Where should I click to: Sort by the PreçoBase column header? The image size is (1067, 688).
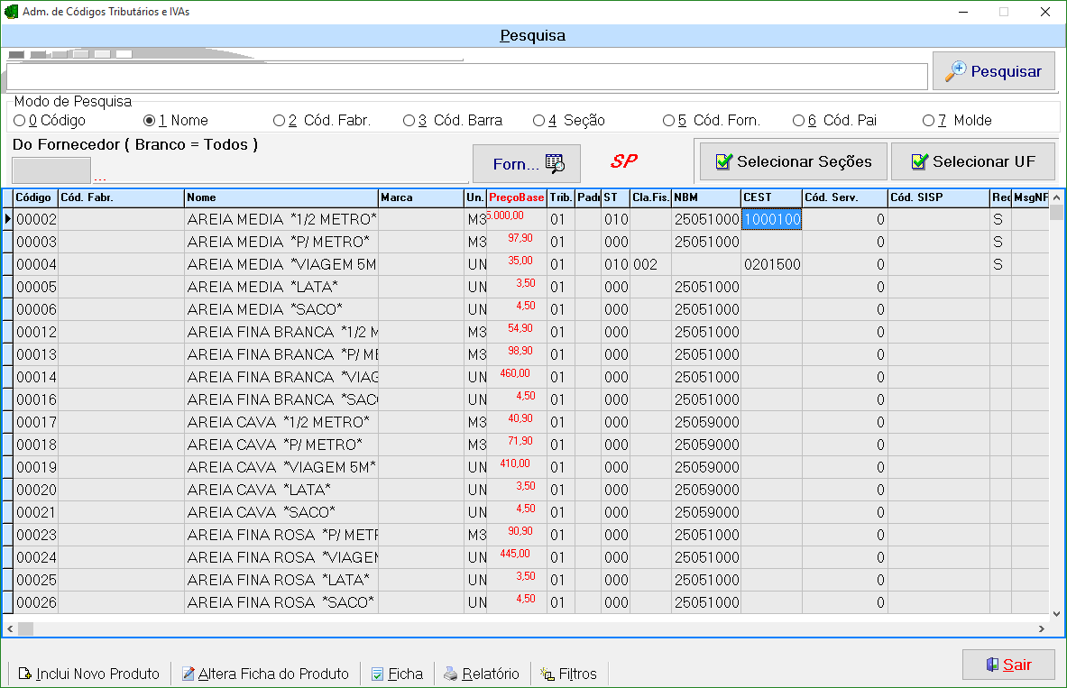coord(516,197)
